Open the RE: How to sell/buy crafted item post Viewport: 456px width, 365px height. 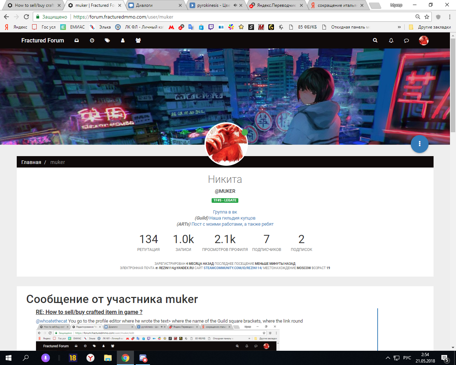tap(89, 312)
